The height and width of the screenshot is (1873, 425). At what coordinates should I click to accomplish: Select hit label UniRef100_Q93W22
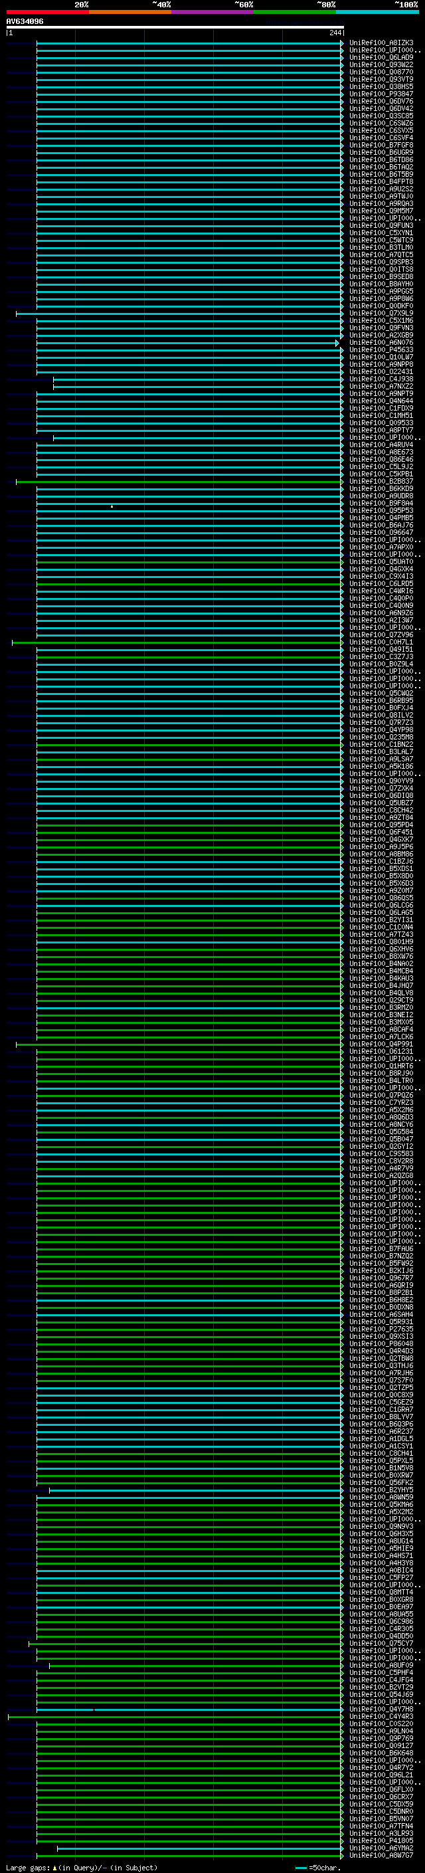pos(381,64)
